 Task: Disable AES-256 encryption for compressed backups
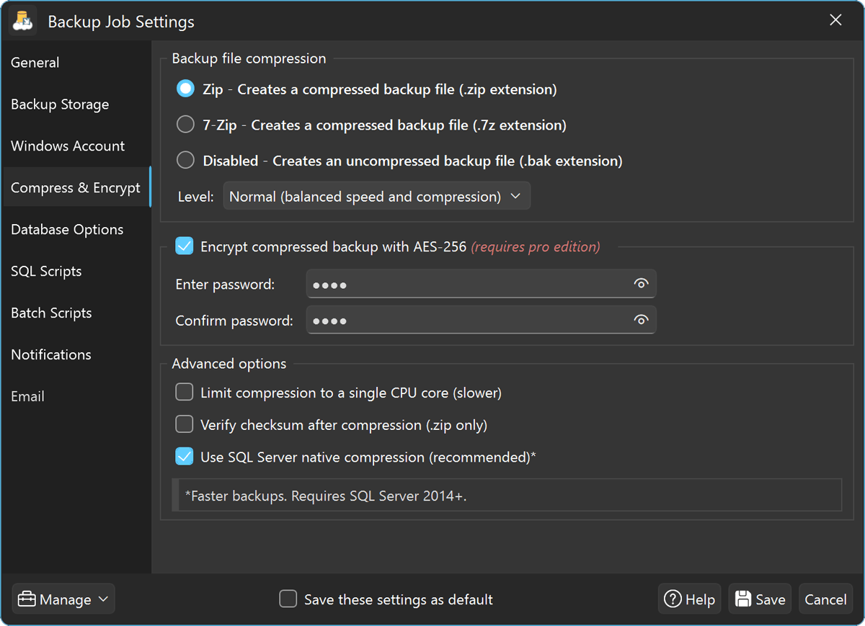pos(184,246)
